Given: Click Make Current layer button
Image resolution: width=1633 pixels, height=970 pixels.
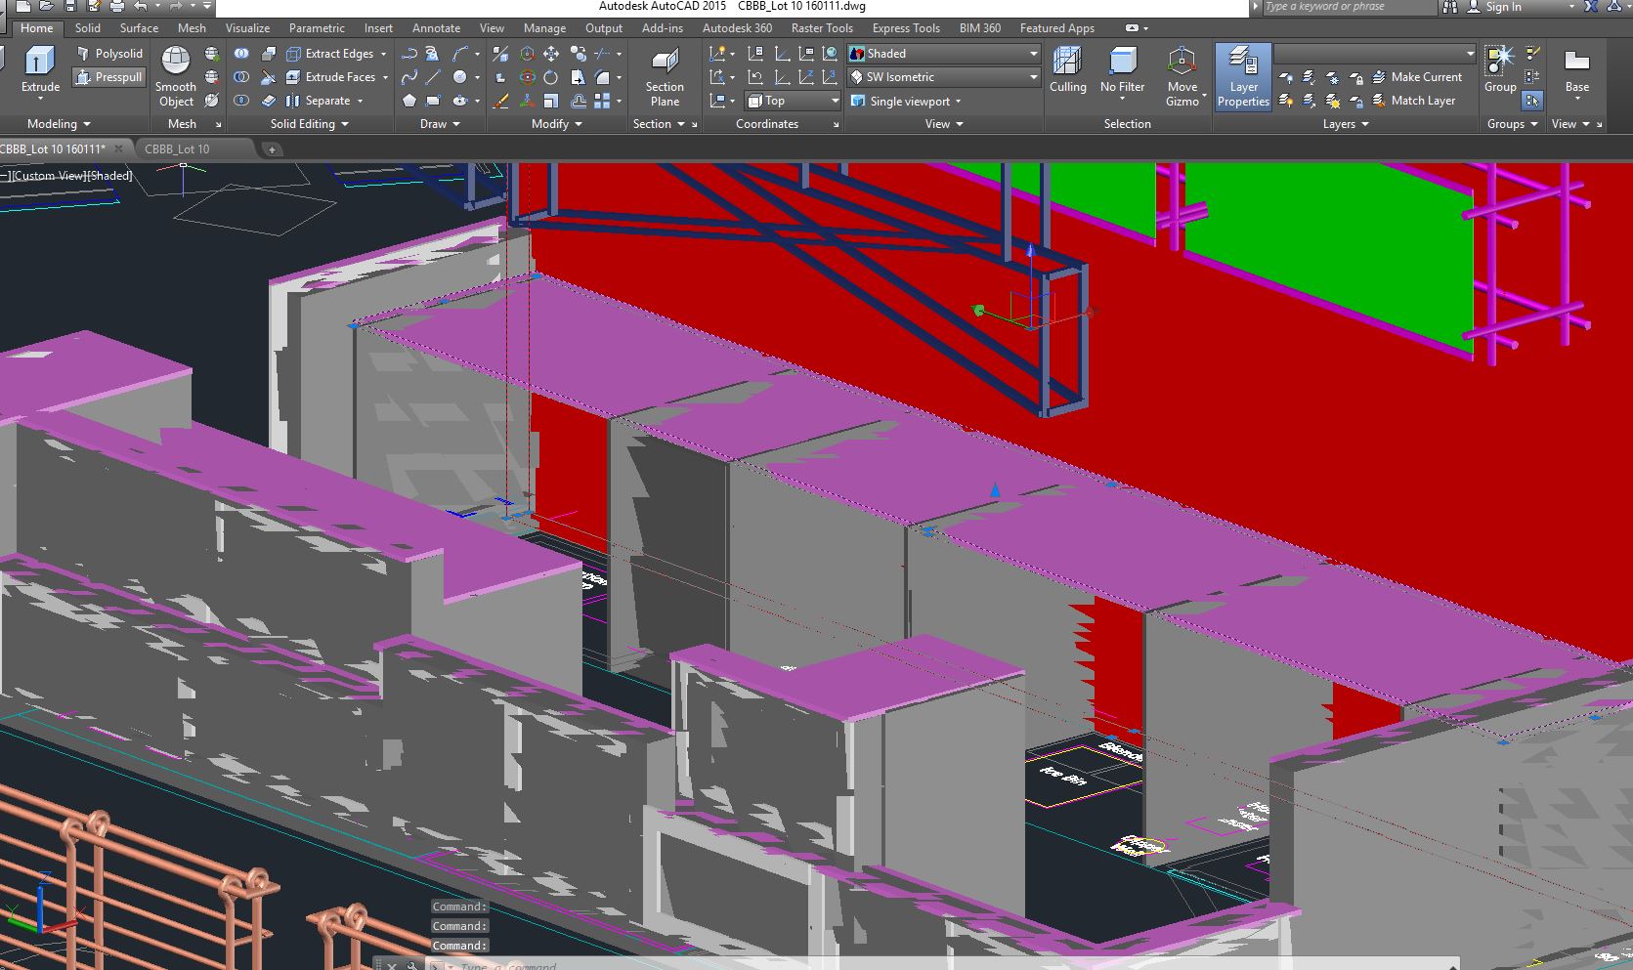Looking at the screenshot, I should click(x=1417, y=77).
